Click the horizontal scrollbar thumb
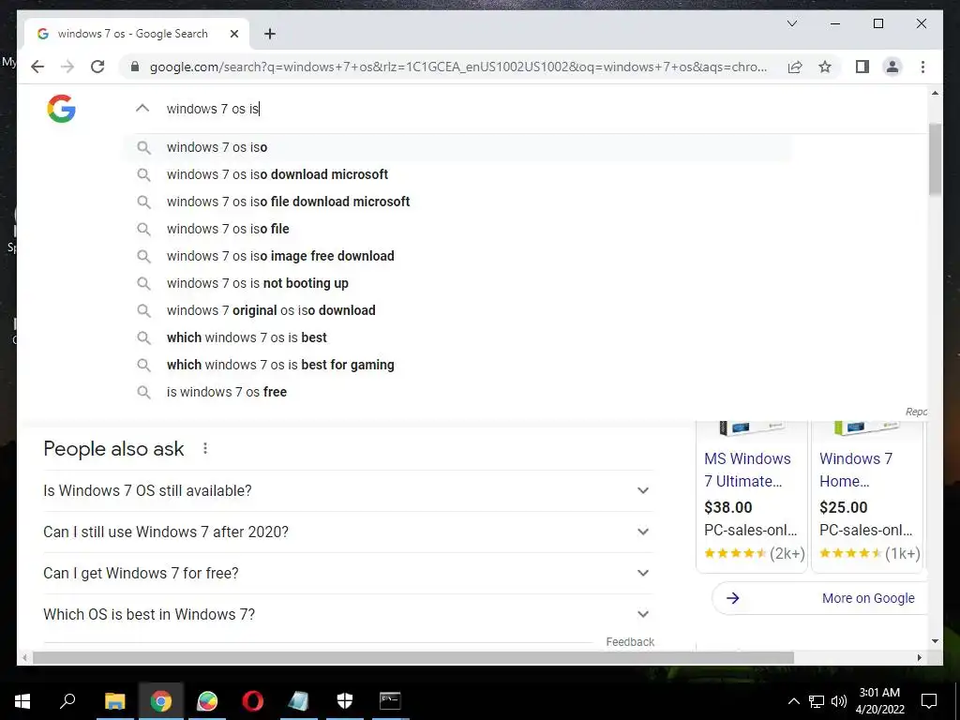Image resolution: width=960 pixels, height=720 pixels. (x=413, y=657)
